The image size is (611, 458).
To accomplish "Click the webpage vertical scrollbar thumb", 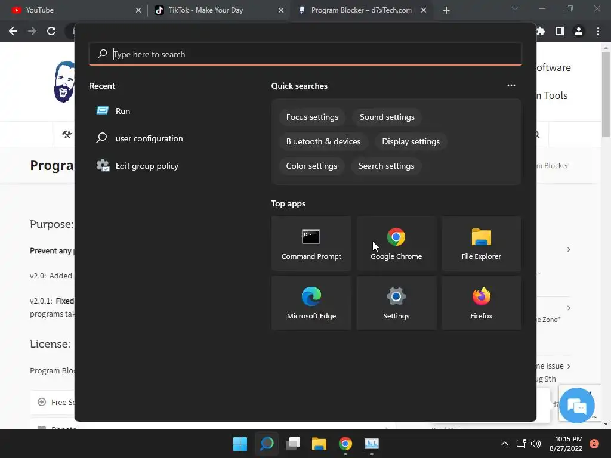I will pos(606,95).
